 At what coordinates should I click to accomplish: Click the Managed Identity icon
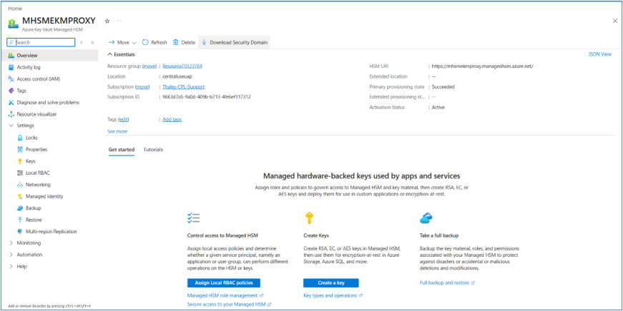click(20, 196)
